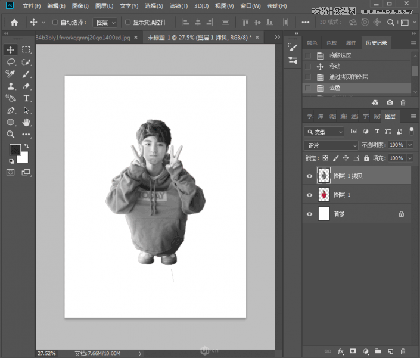Select the Horizontal Type tool

coord(26,98)
